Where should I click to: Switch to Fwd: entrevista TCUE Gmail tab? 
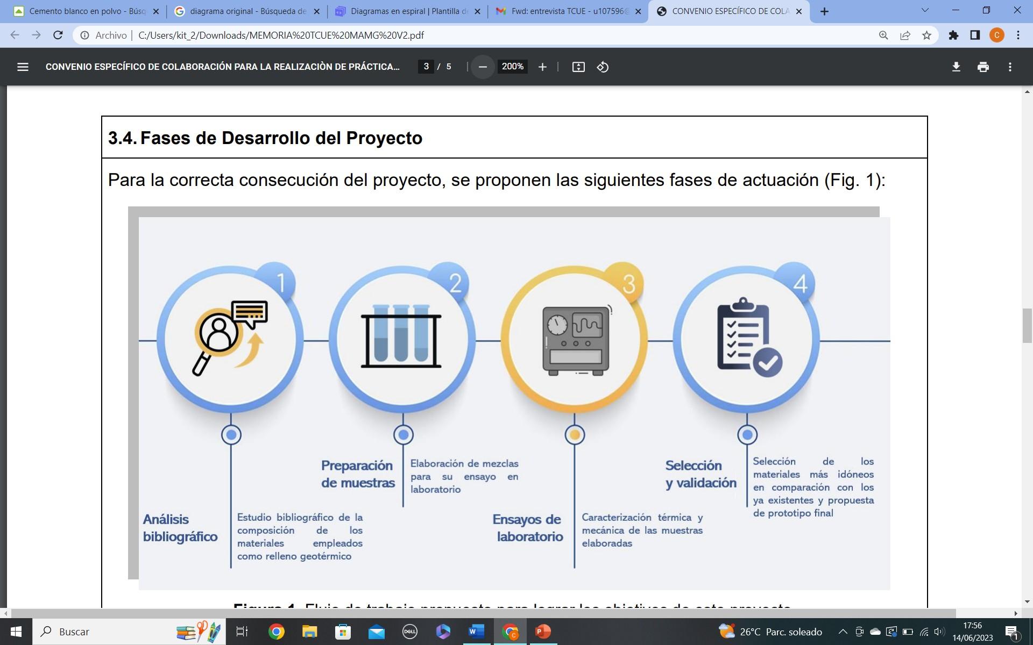click(x=568, y=11)
